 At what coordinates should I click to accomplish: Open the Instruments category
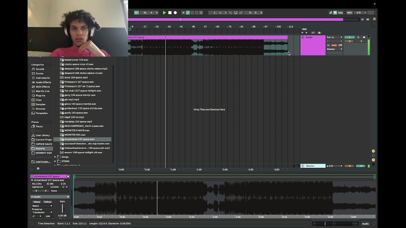(x=43, y=78)
